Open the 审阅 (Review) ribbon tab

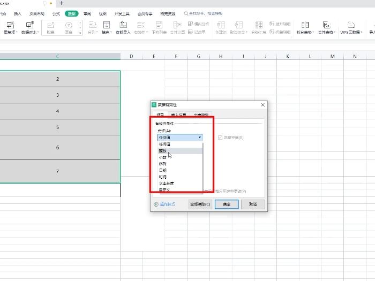(x=87, y=13)
